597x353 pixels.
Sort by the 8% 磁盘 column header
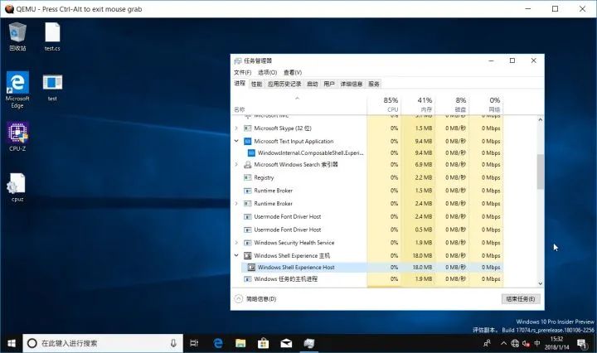coord(452,104)
